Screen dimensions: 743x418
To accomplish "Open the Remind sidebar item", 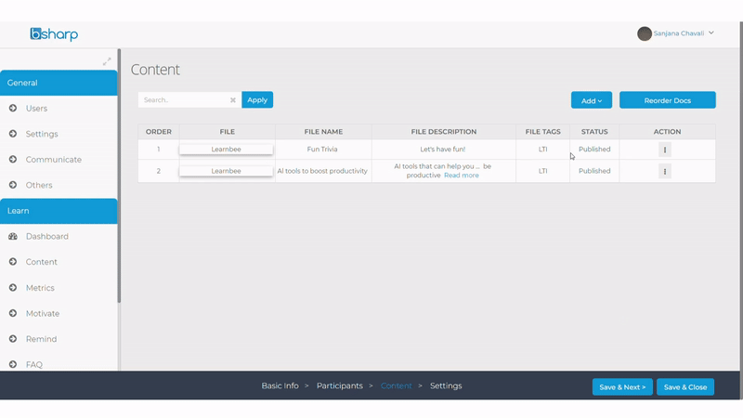I will coord(41,339).
